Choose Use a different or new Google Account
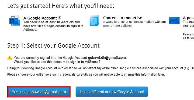Viewport: 194px width, 100px height. tap(112, 92)
